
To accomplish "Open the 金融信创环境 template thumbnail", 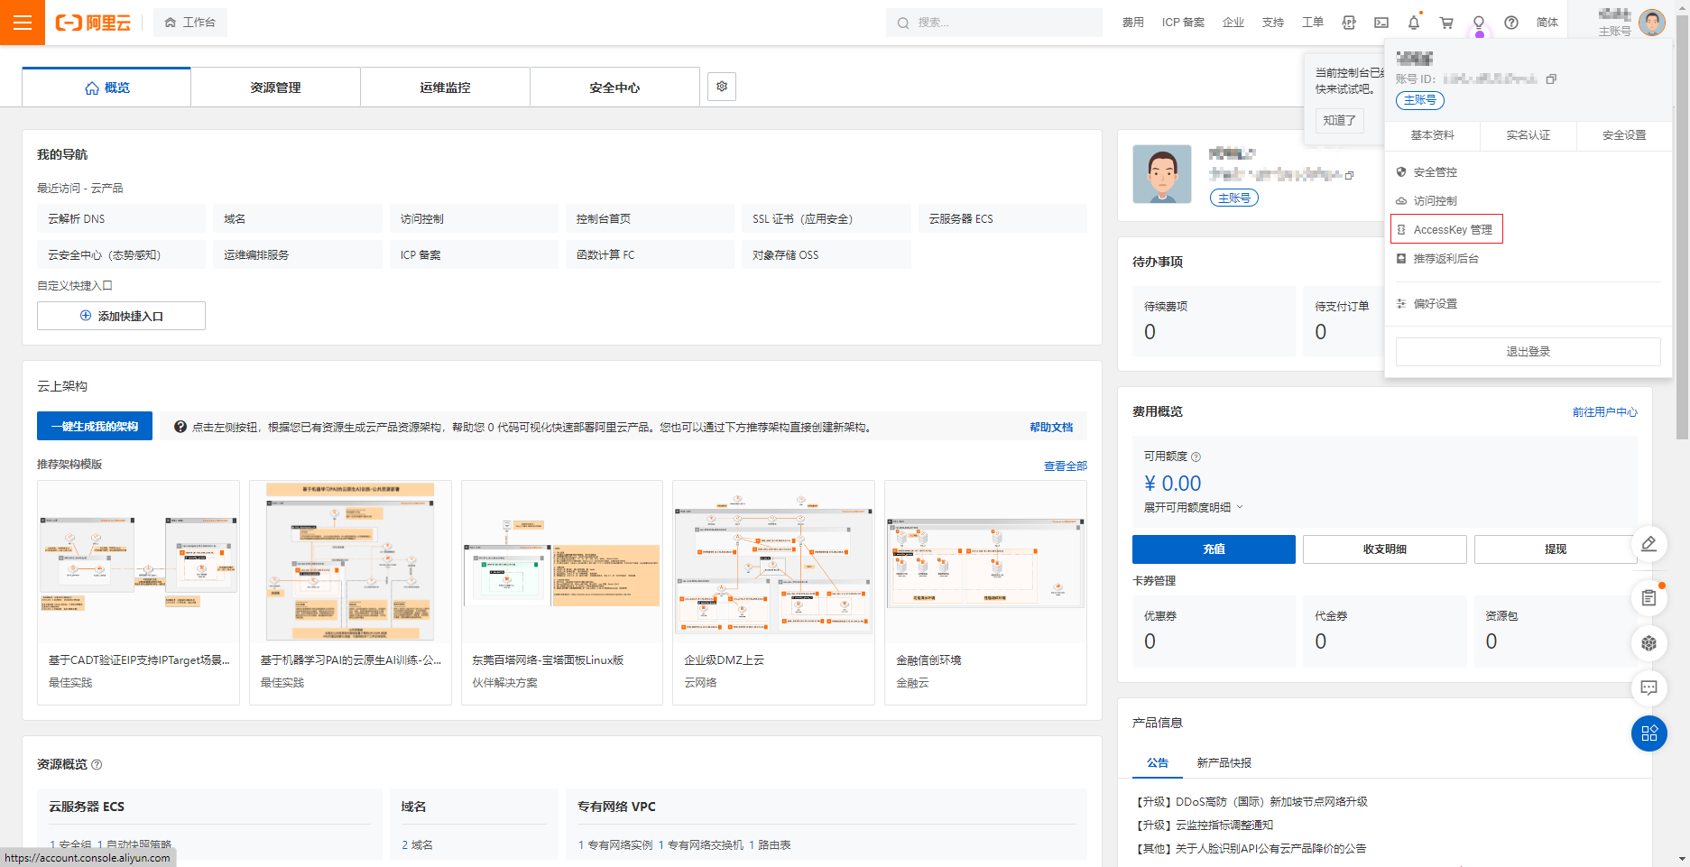I will coord(985,562).
